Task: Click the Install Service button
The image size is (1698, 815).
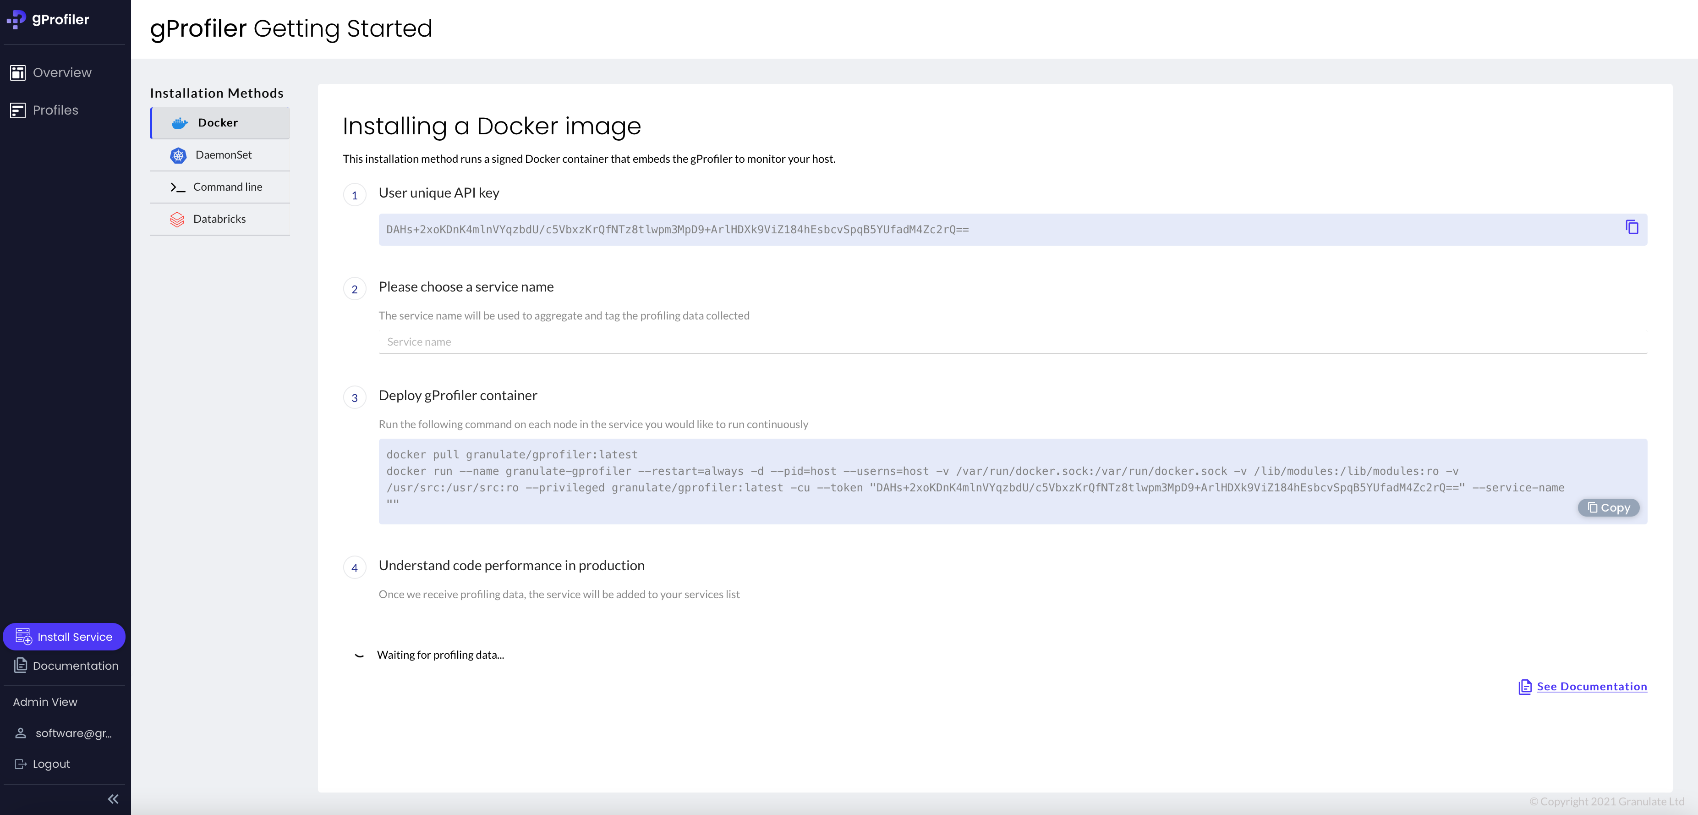Action: [64, 637]
